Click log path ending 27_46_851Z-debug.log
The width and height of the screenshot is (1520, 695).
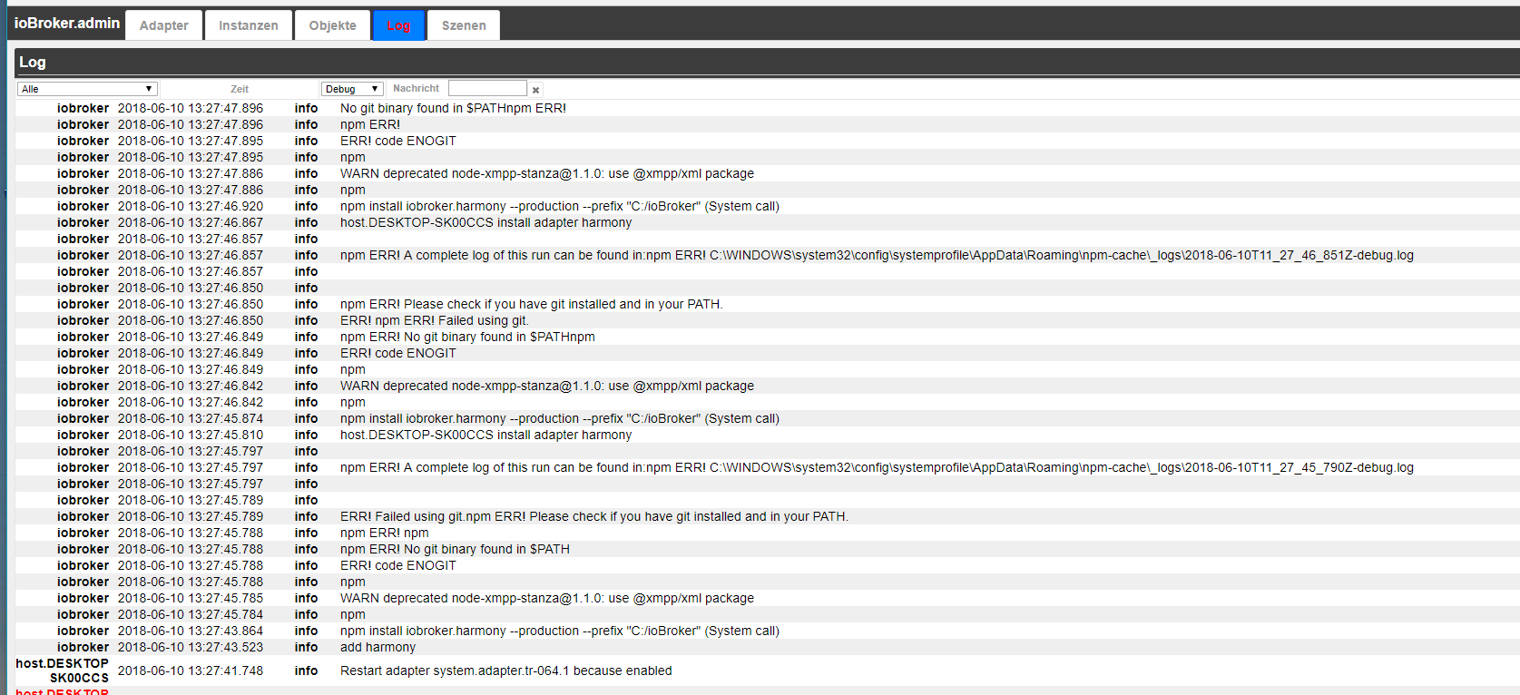point(877,255)
